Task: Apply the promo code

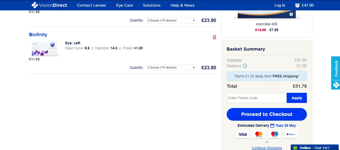Action: tap(297, 98)
